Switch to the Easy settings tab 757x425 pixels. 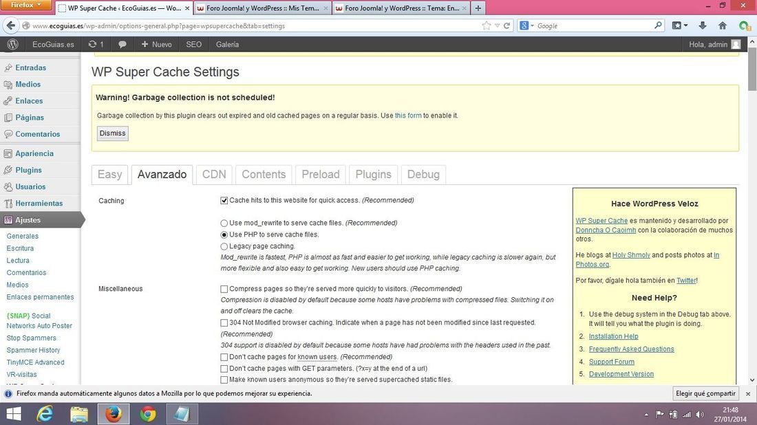click(109, 175)
